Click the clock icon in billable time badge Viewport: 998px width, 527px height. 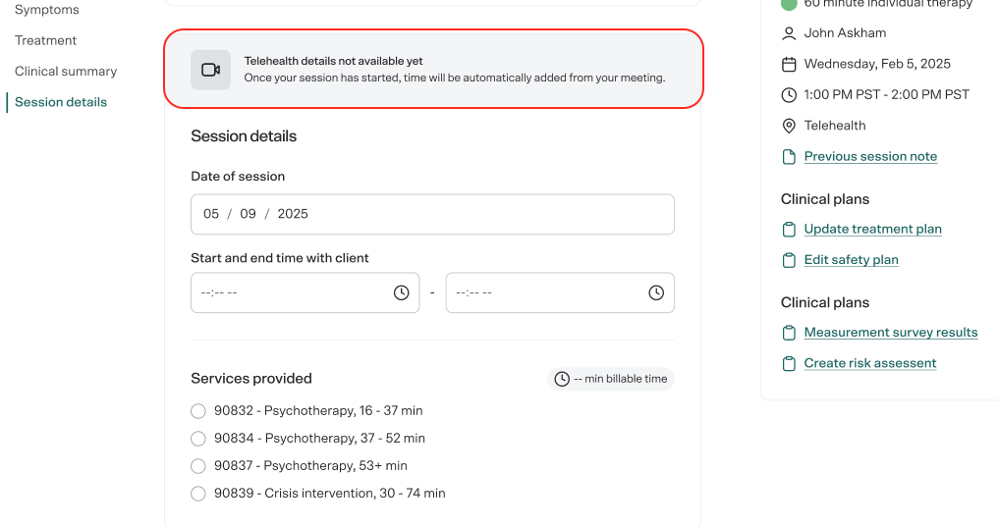[562, 379]
